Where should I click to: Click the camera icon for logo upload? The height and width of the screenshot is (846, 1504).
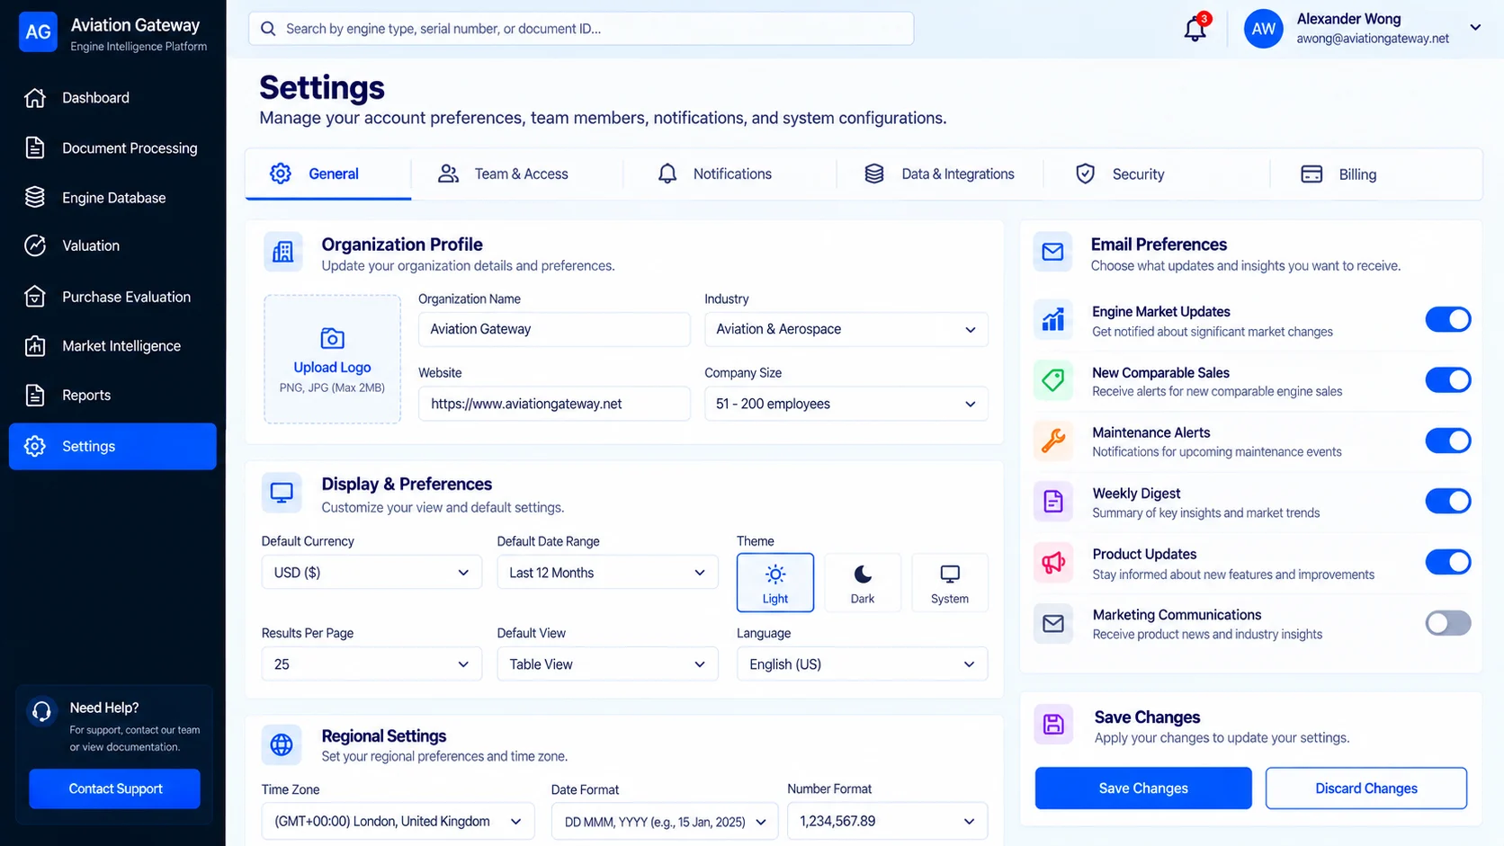(332, 338)
